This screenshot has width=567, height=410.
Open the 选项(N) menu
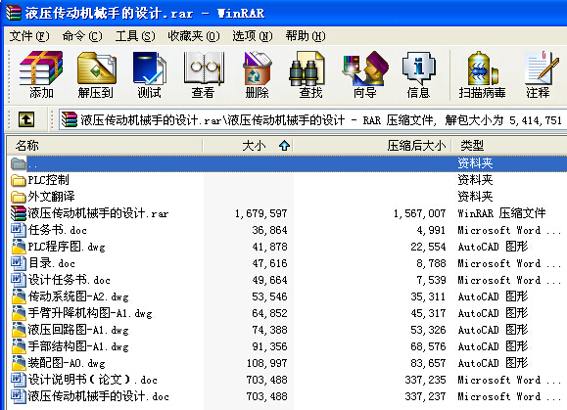tap(252, 36)
